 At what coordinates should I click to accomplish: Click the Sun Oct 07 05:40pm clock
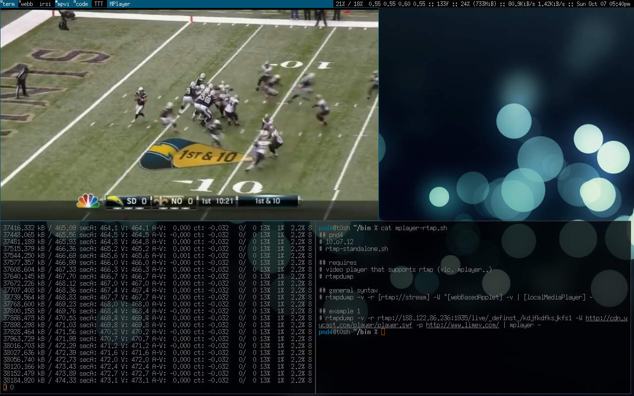tap(602, 4)
